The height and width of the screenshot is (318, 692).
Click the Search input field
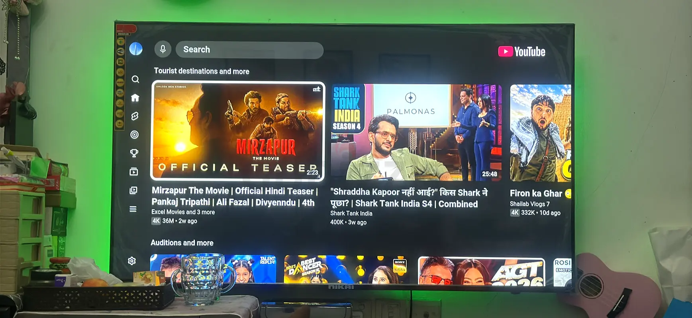[x=249, y=50]
